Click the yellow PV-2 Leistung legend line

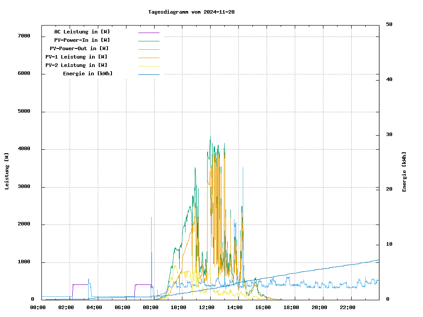pyautogui.click(x=148, y=66)
